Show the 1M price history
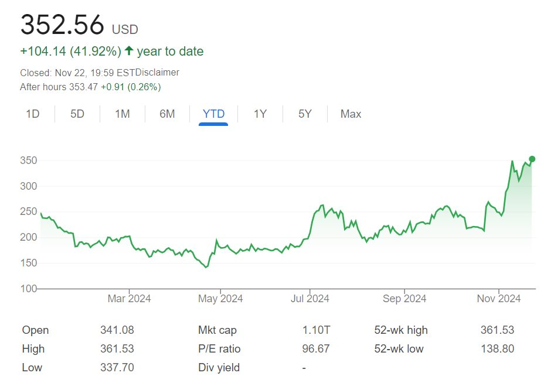This screenshot has height=383, width=551. coord(122,114)
